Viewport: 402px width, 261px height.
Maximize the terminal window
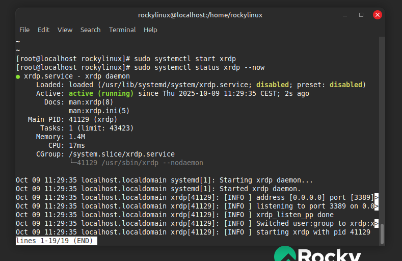[x=361, y=15]
